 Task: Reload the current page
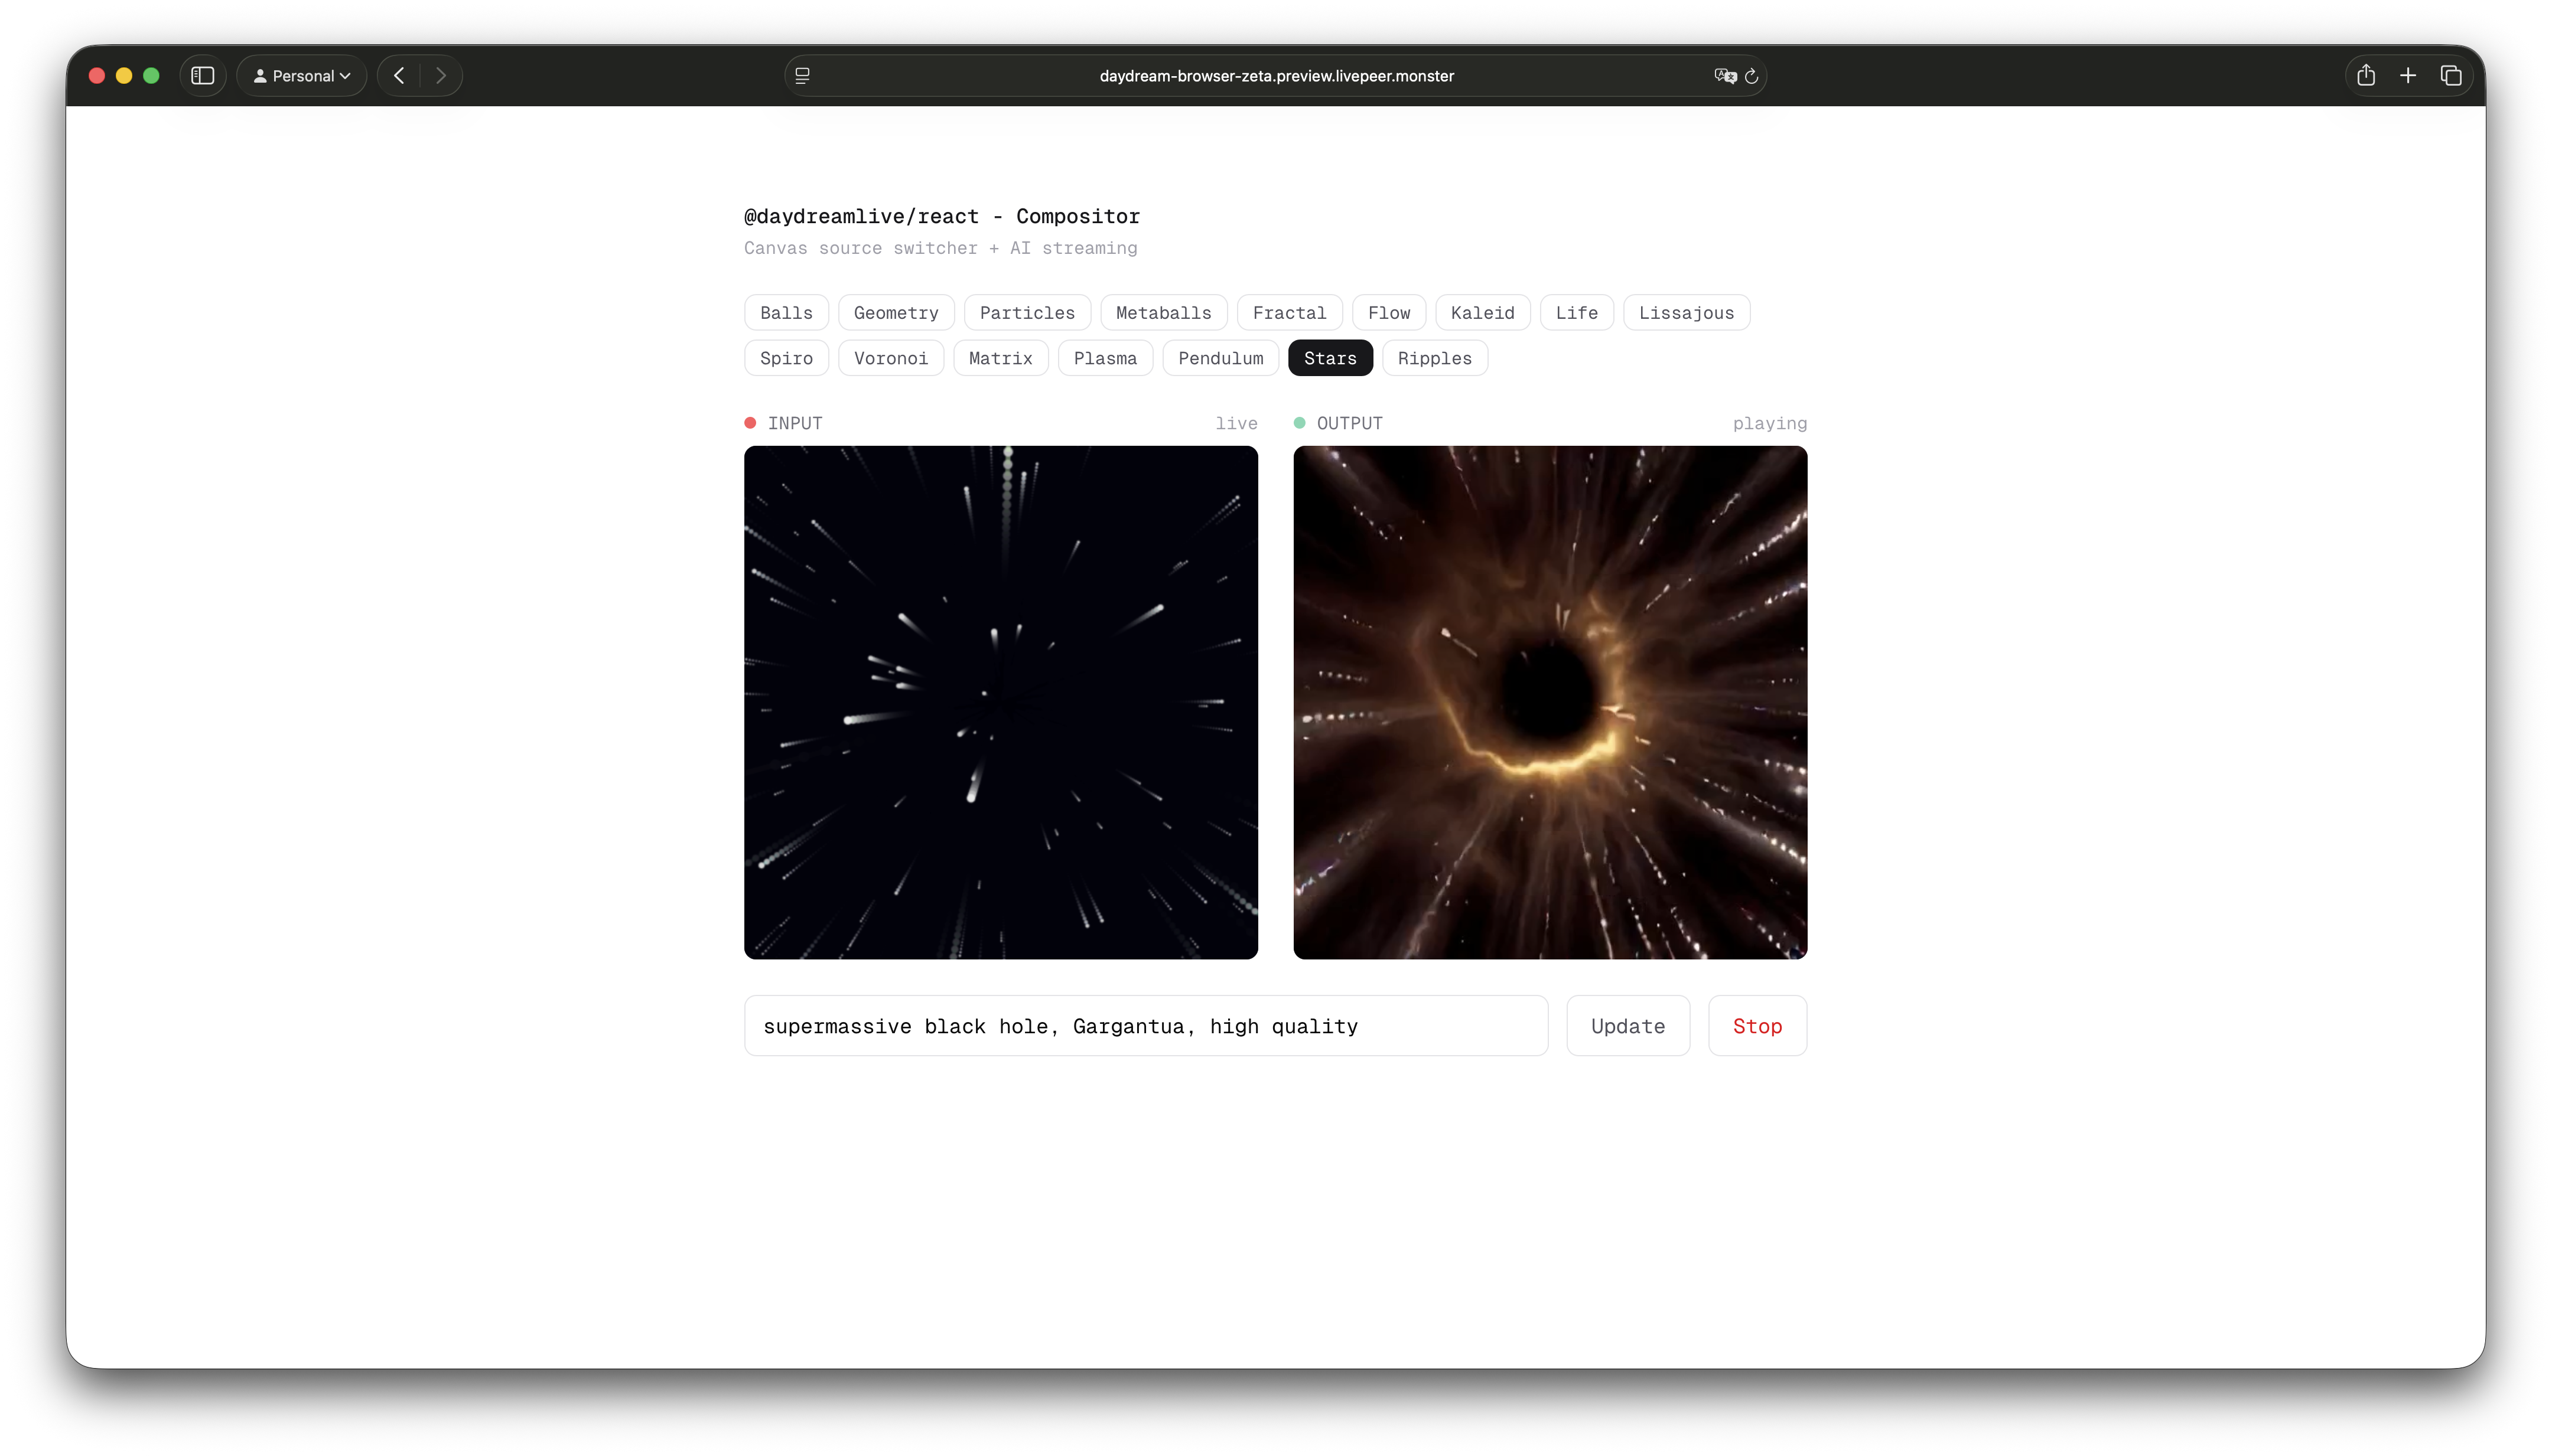click(1752, 75)
